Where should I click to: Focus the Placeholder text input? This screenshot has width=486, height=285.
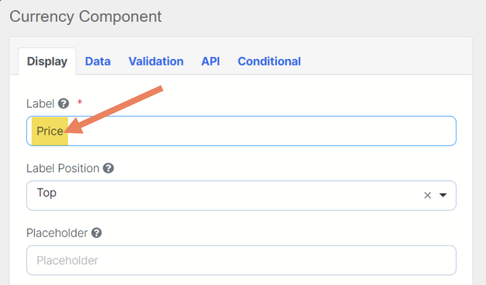coord(241,260)
